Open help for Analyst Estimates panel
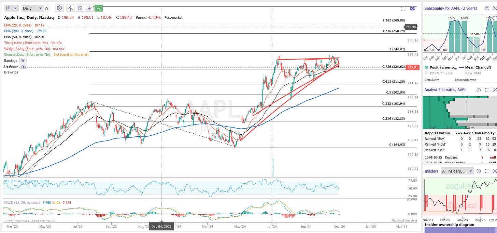This screenshot has width=497, height=233. pyautogui.click(x=479, y=90)
